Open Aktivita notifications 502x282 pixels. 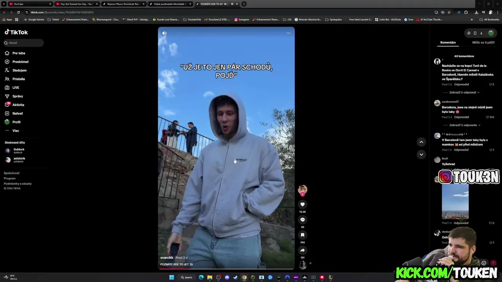(15, 105)
